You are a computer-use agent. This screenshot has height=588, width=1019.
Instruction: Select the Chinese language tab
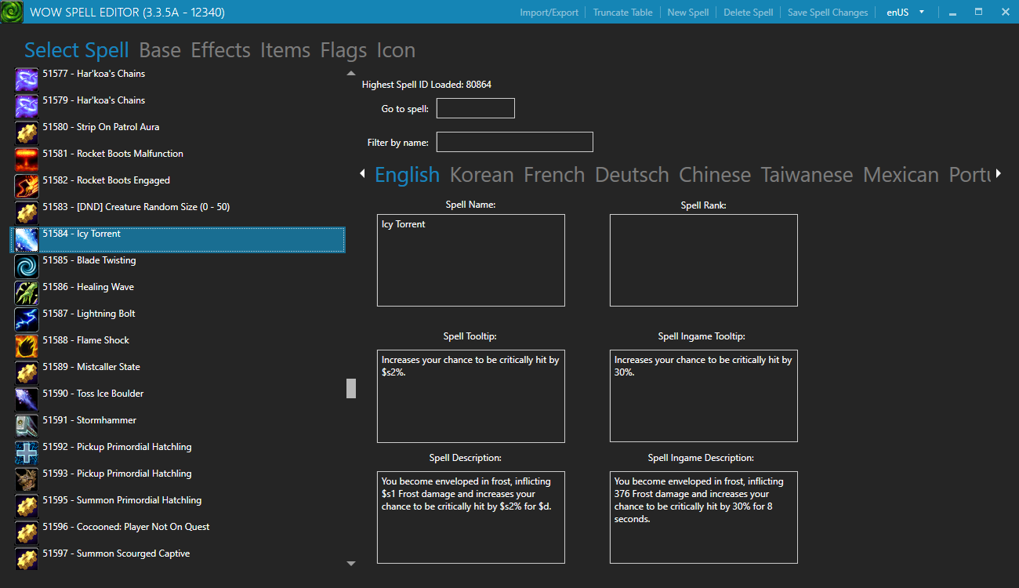pyautogui.click(x=715, y=175)
